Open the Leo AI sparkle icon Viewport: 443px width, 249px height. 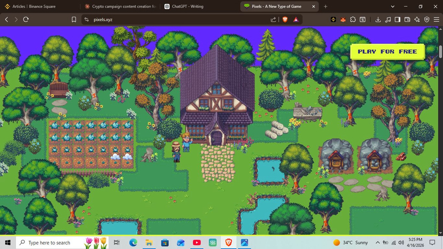[x=417, y=19]
